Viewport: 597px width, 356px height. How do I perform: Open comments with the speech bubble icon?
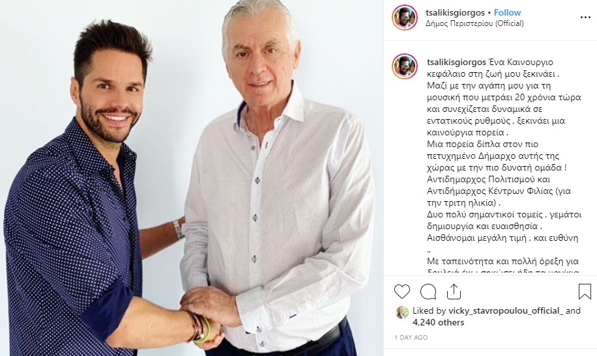[x=428, y=292]
